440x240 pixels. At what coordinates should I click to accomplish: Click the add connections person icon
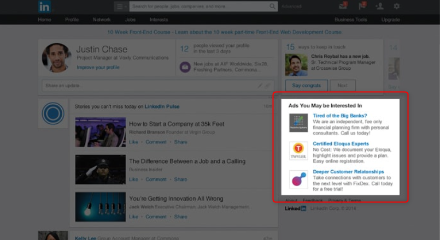(379, 6)
